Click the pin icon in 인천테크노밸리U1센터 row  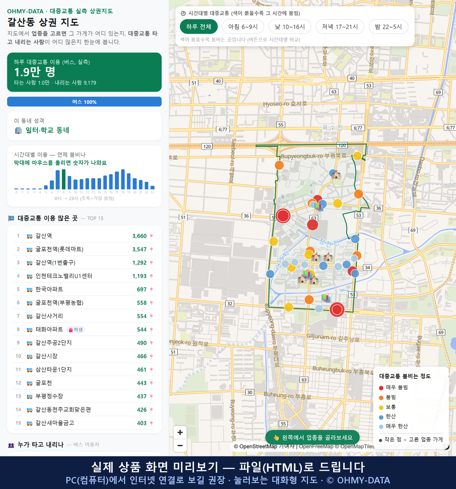[151, 276]
